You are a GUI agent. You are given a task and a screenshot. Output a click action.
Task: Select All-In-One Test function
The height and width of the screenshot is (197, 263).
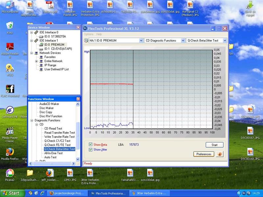pos(53,153)
